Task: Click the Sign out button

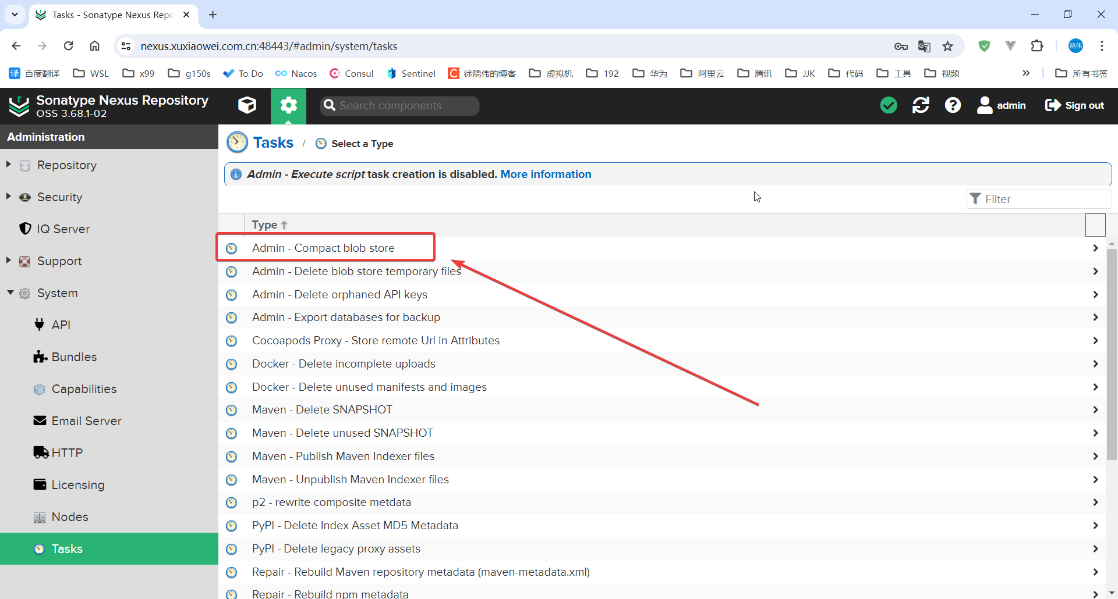Action: pos(1074,105)
